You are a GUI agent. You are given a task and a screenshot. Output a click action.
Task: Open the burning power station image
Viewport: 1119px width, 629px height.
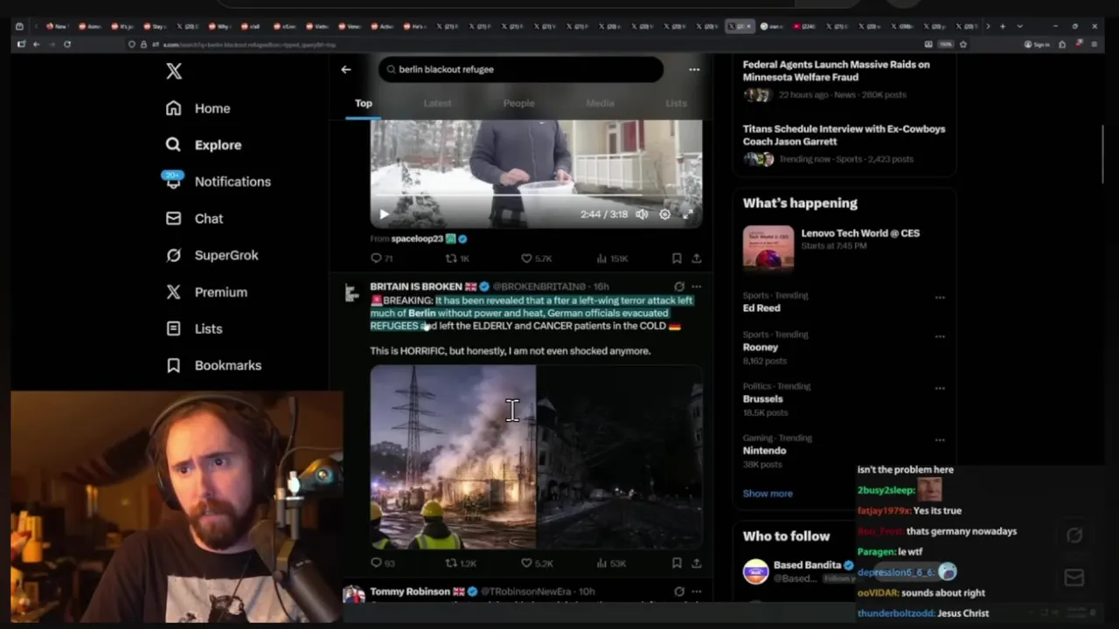[453, 457]
